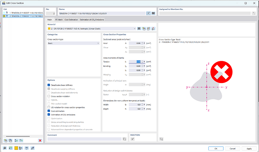This screenshot has width=259, height=152.
Task: Toggle Stress smoothing to avoid singularities
Action: tap(49, 122)
